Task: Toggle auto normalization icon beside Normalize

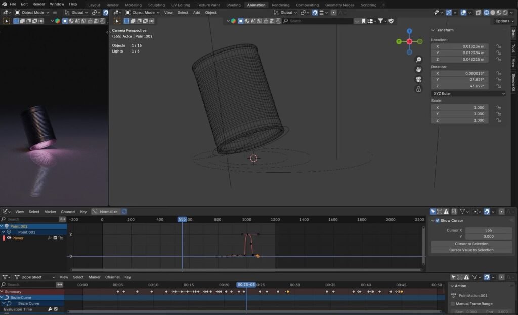Action: coord(124,212)
